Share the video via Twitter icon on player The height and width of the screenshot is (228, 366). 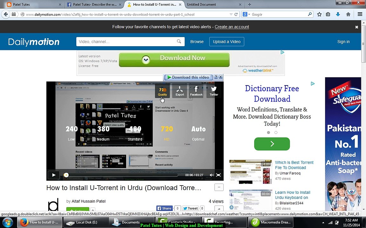point(213,91)
